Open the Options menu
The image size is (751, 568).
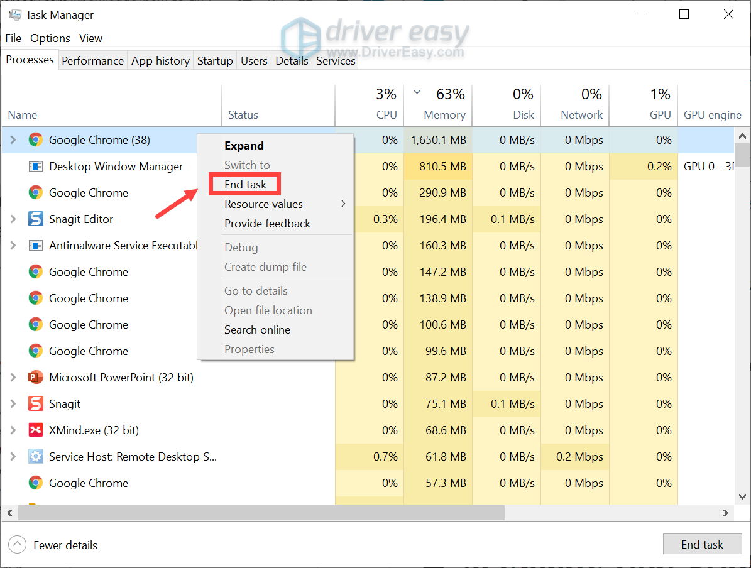[x=50, y=38]
